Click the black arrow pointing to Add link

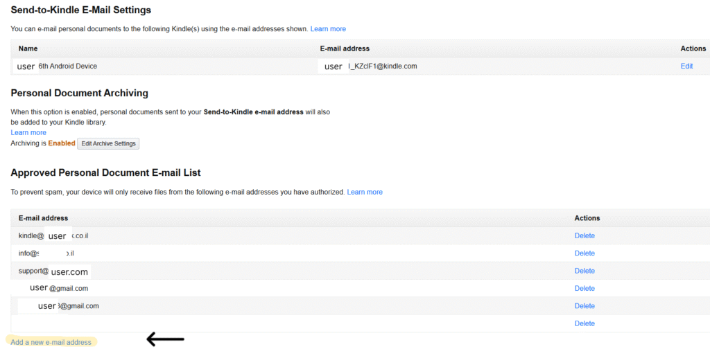click(165, 339)
